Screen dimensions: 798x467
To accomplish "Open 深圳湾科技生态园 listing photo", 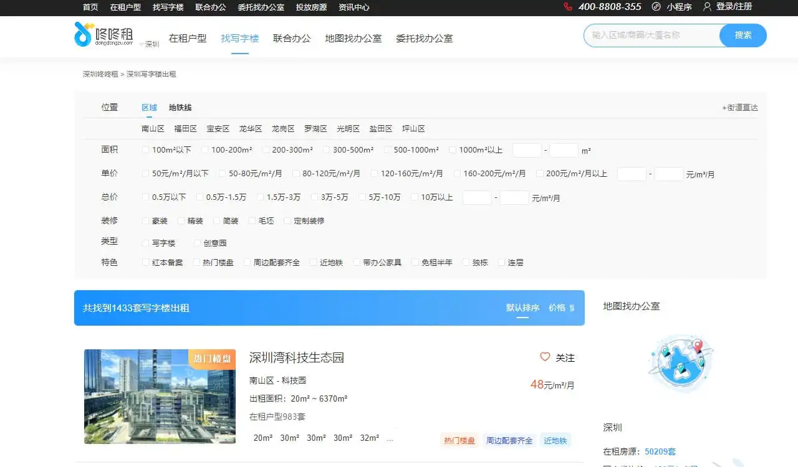I will (x=160, y=396).
